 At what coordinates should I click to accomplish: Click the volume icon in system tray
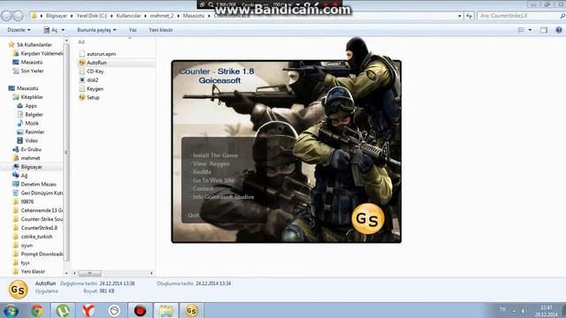(x=524, y=310)
